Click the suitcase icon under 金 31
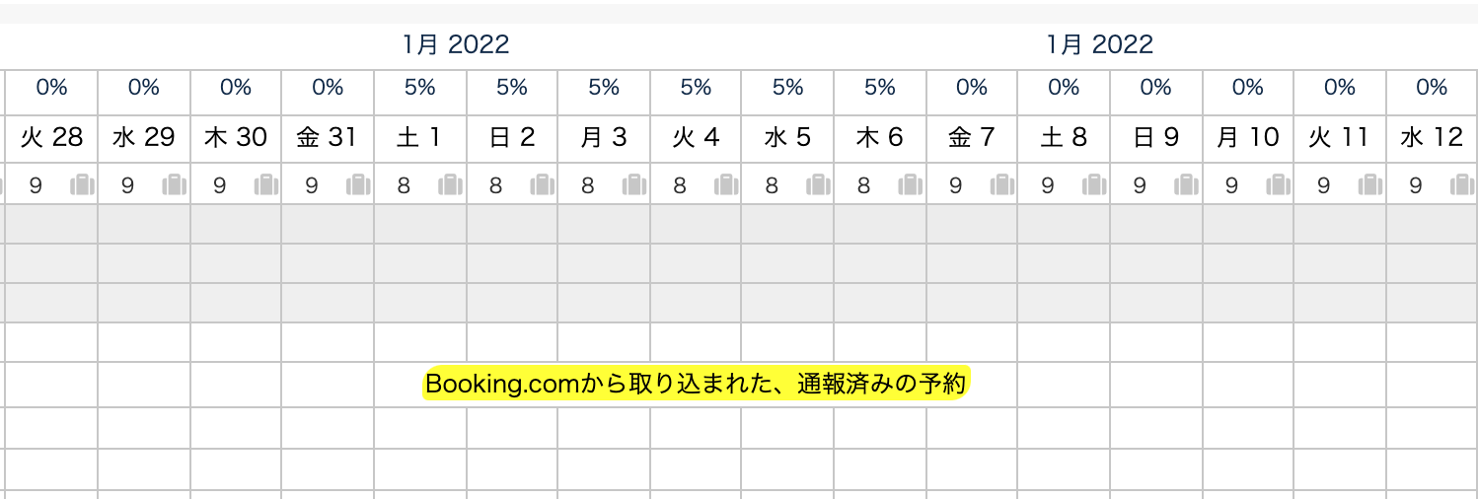Viewport: 1478px width, 499px height. pyautogui.click(x=358, y=185)
